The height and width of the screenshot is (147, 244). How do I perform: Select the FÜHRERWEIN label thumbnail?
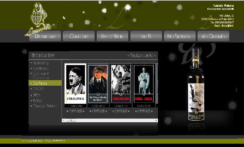click(x=76, y=83)
